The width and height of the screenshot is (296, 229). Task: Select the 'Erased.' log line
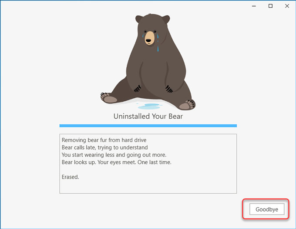70,177
